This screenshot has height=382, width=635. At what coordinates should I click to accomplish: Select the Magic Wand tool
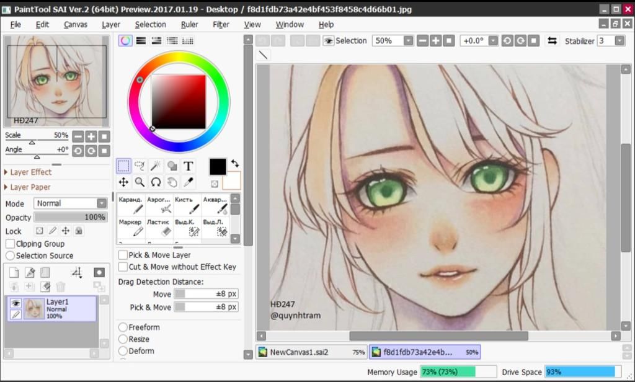coord(156,166)
